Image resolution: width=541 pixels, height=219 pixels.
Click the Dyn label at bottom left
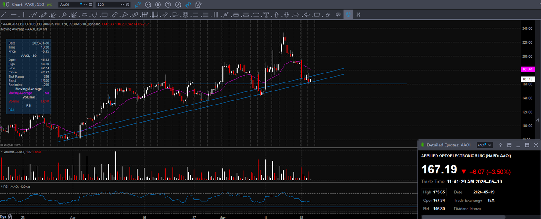coord(3,216)
